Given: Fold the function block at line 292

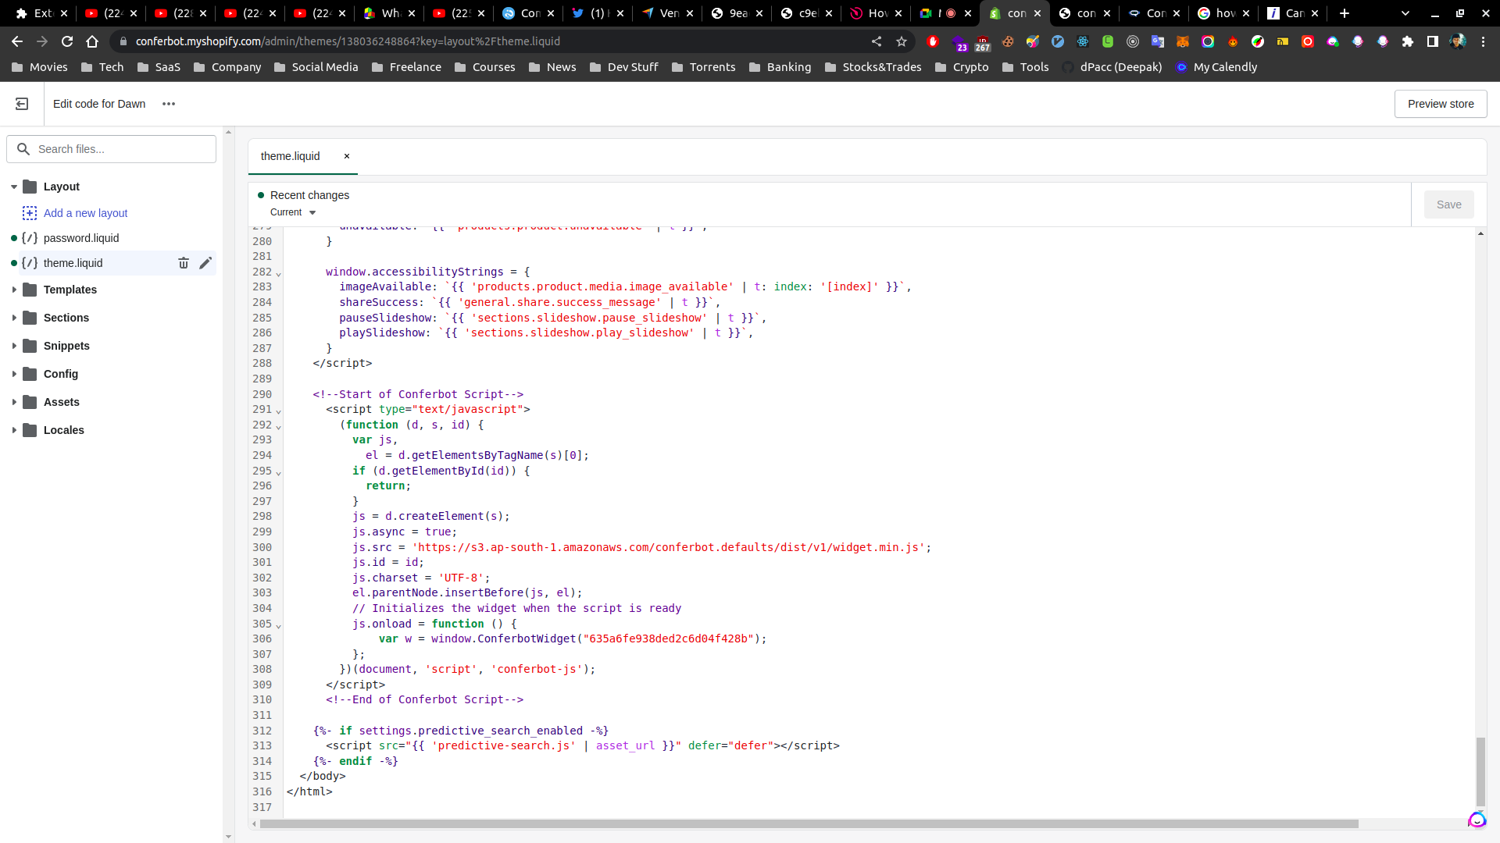Looking at the screenshot, I should 279,427.
